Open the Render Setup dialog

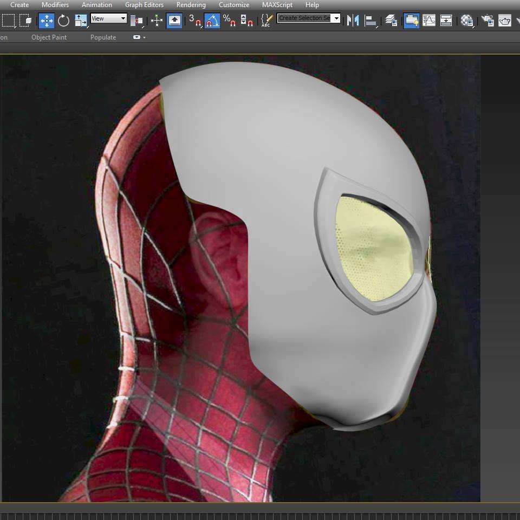tap(487, 21)
